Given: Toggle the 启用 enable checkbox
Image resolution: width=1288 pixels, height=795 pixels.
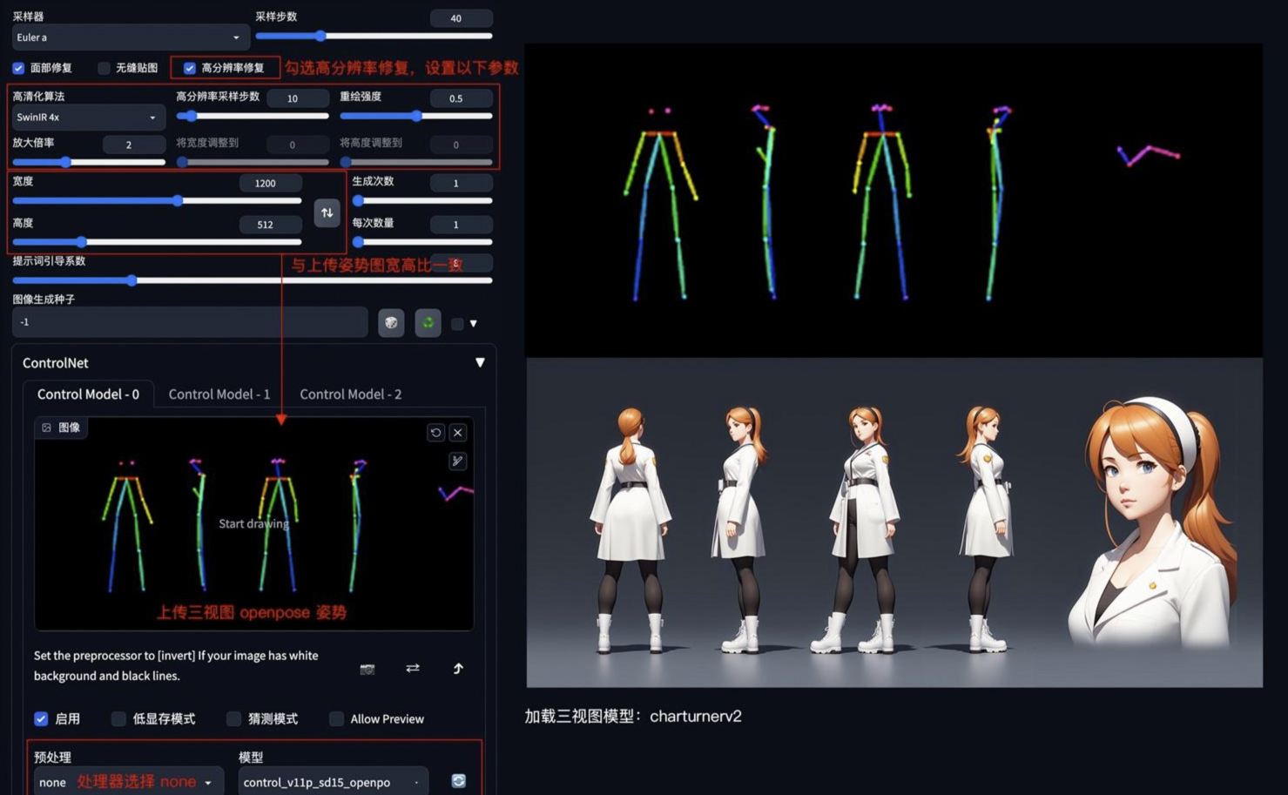Looking at the screenshot, I should (x=41, y=718).
